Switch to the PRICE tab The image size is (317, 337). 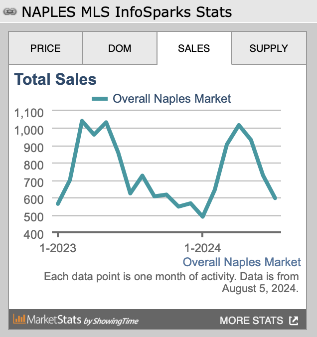click(45, 48)
